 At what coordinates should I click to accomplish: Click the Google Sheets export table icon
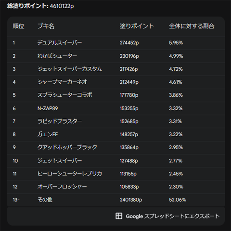coord(119,216)
